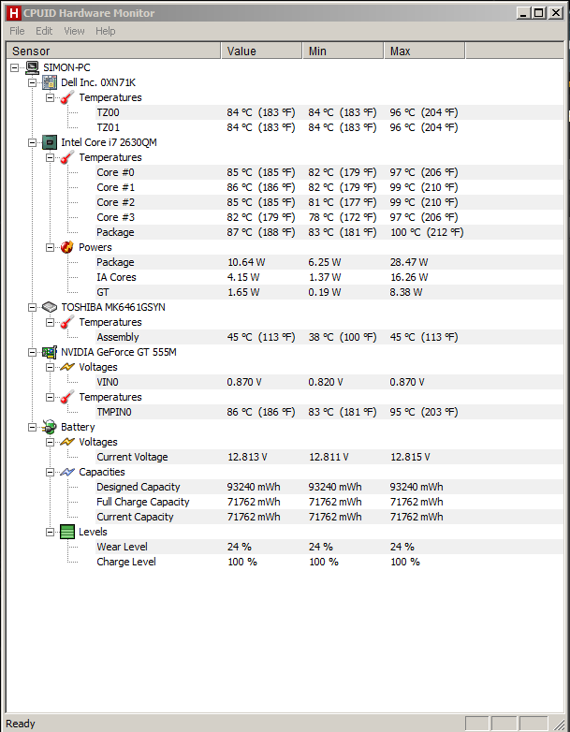
Task: Click the Capacities graph icon
Action: tap(67, 472)
